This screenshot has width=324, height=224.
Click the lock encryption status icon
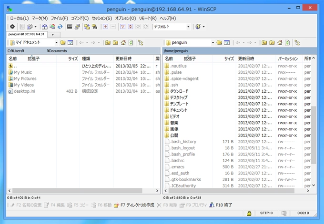(249, 213)
